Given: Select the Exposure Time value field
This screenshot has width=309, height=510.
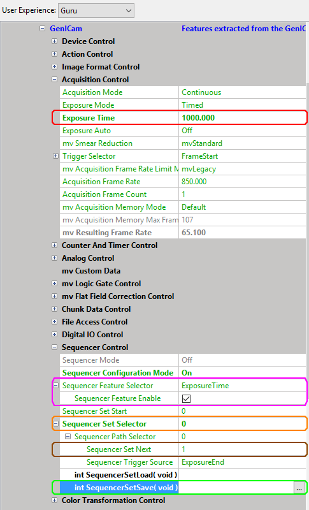Looking at the screenshot, I should point(242,118).
